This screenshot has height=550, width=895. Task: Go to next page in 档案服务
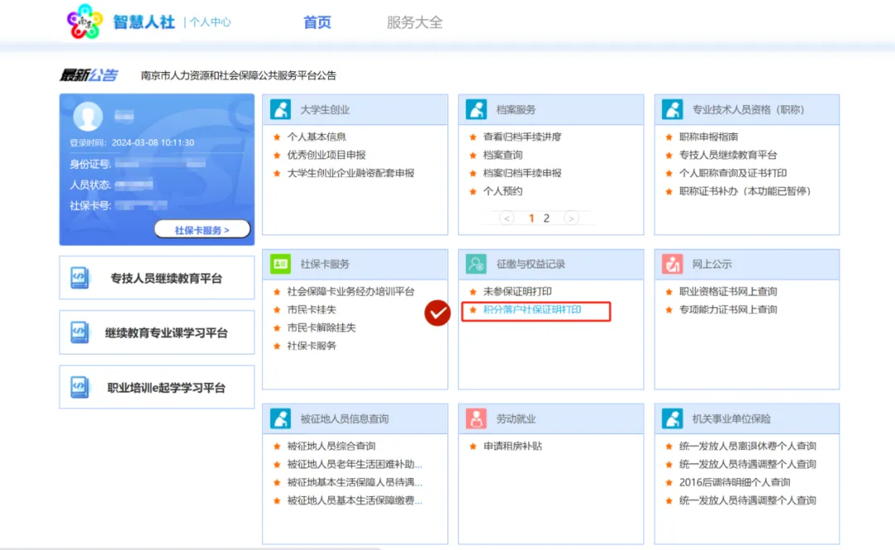[x=571, y=218]
